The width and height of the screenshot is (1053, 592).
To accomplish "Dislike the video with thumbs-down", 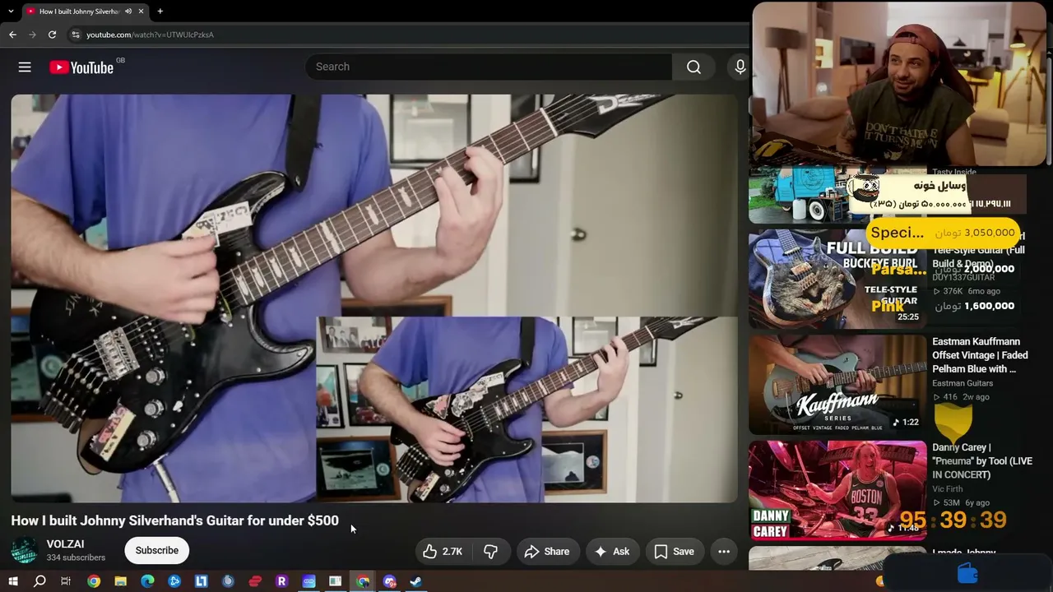I will tap(490, 552).
